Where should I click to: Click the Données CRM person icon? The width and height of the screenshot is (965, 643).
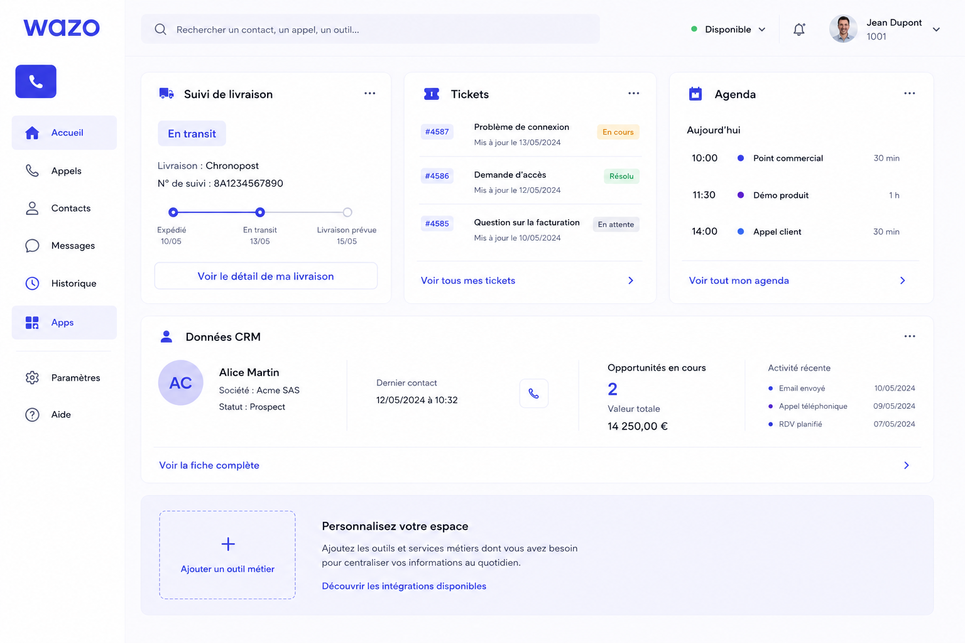point(166,337)
